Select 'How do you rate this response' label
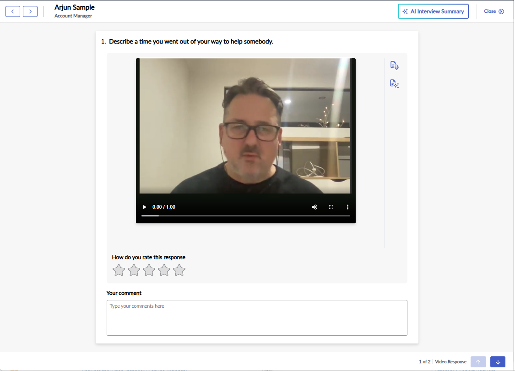The height and width of the screenshot is (371, 515). [x=148, y=257]
